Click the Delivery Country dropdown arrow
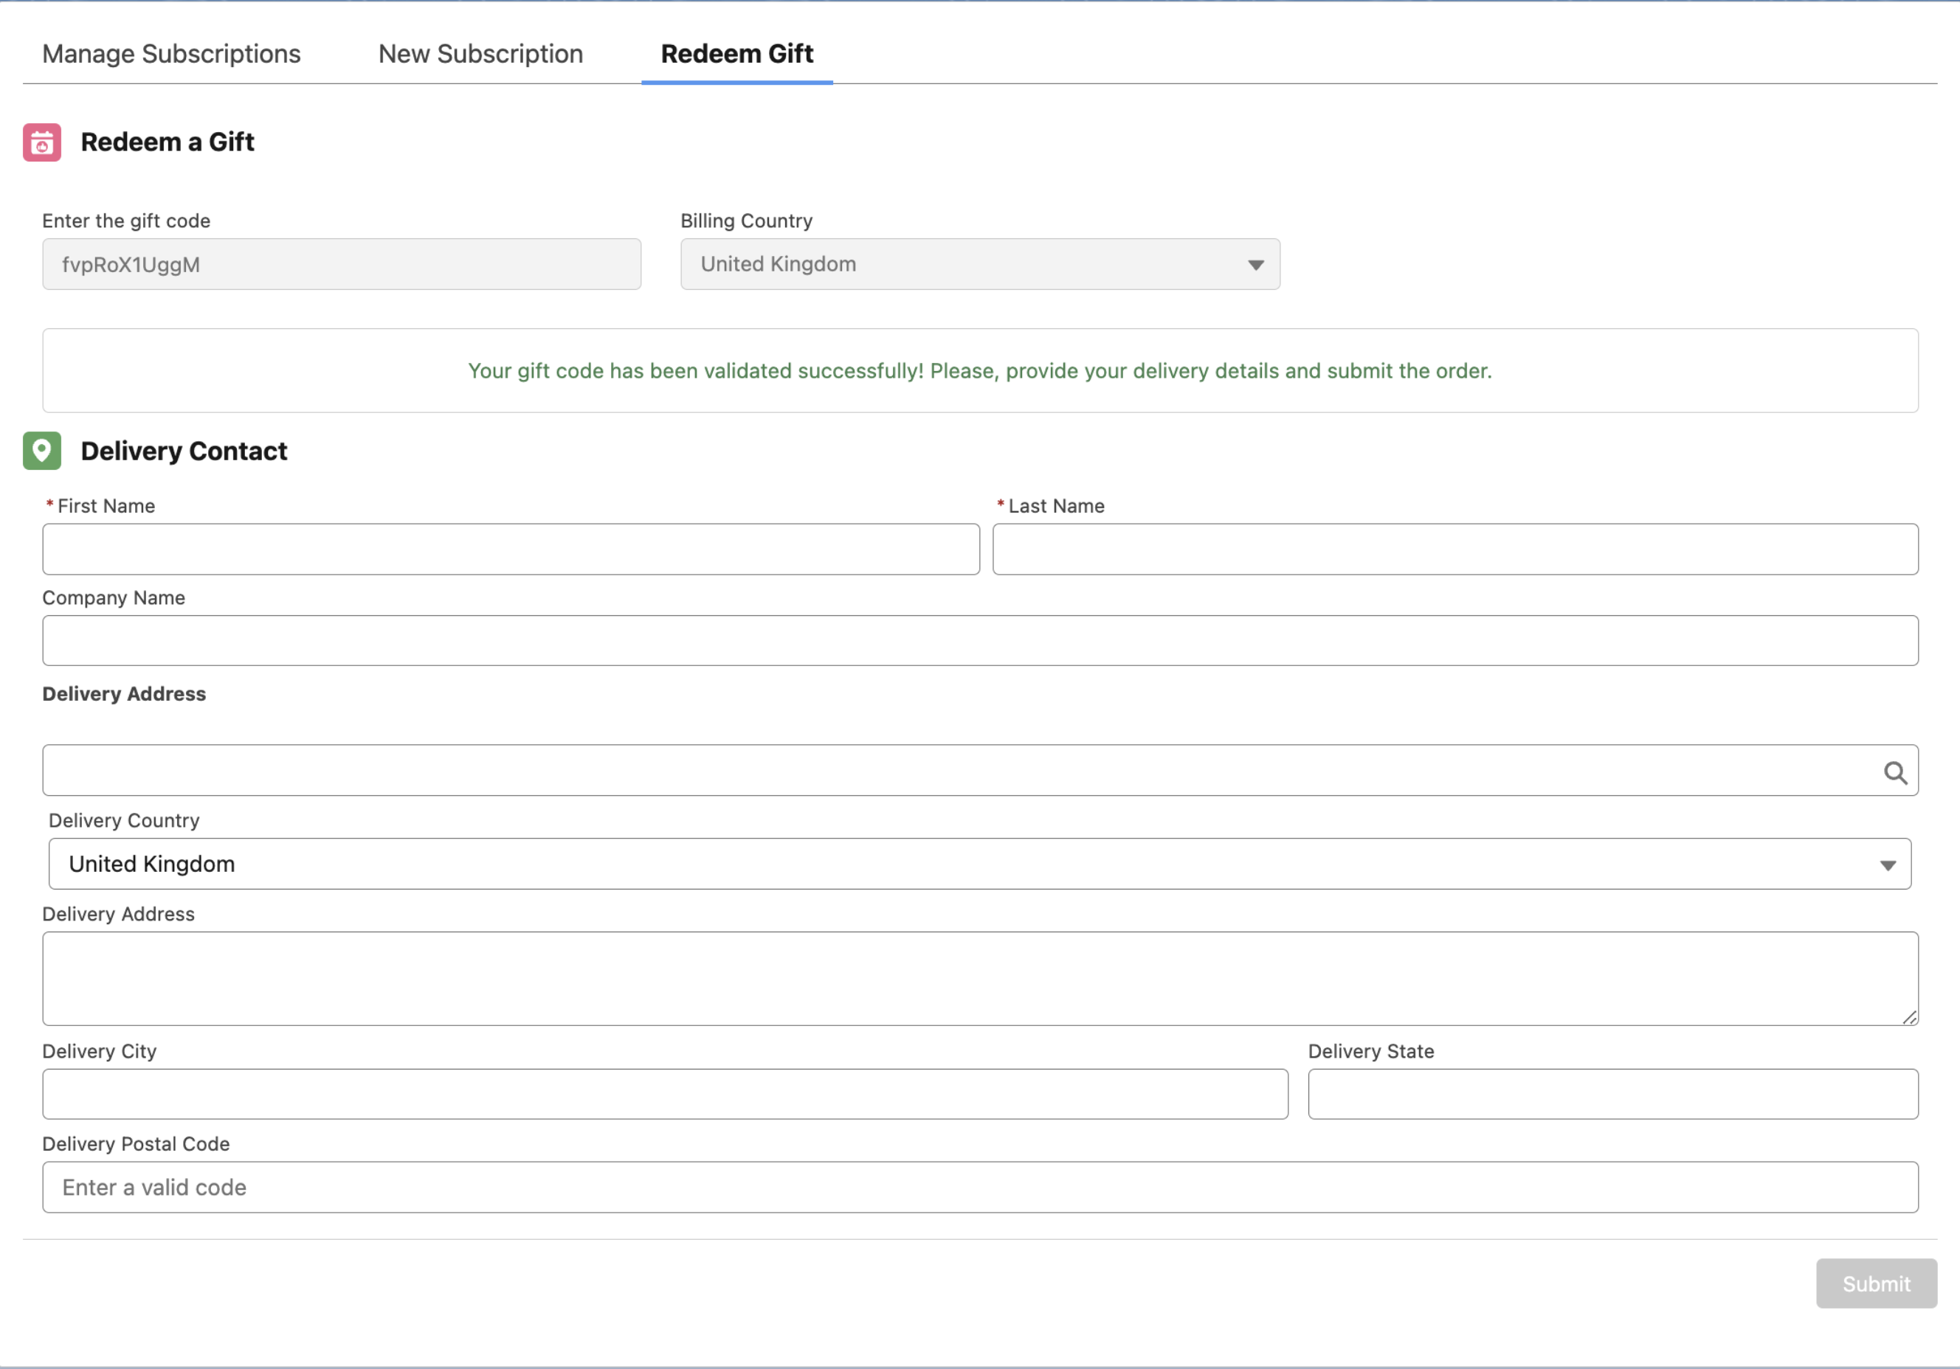1960x1369 pixels. coord(1888,864)
